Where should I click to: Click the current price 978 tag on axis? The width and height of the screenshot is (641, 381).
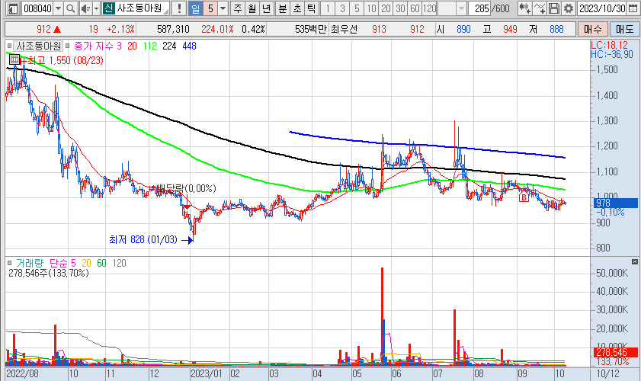pyautogui.click(x=615, y=203)
